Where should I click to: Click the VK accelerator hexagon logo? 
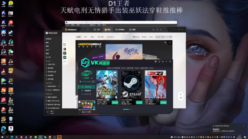tap(85, 63)
